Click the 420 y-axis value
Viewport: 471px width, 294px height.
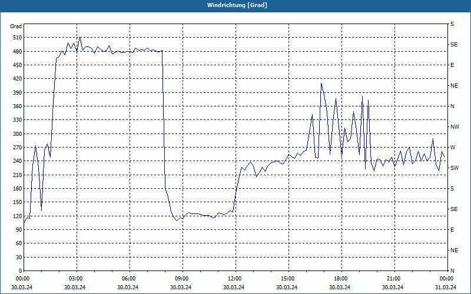[x=17, y=79]
